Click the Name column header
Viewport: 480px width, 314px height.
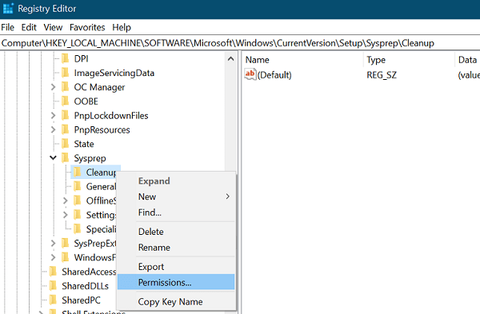(303, 60)
